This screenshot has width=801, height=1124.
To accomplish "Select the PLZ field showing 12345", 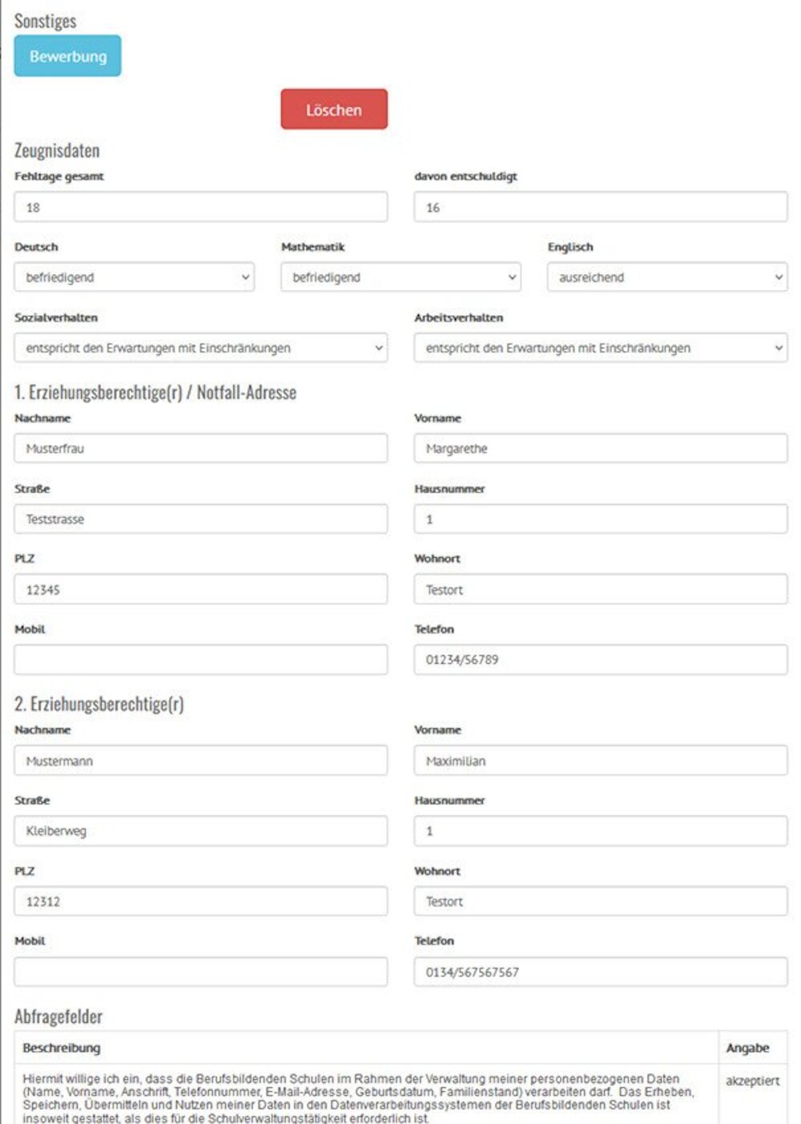I will point(200,589).
